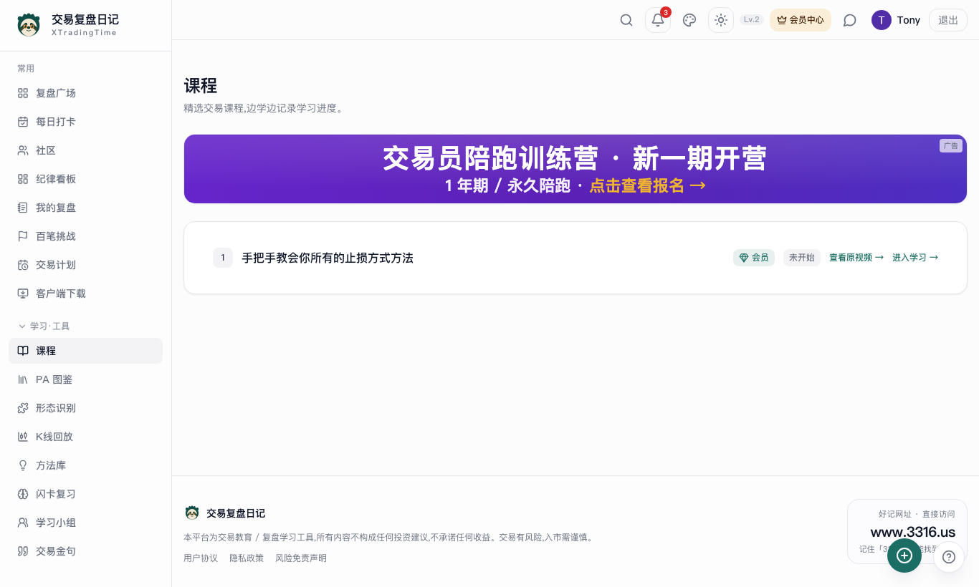Open the chat bubble messages icon
The width and height of the screenshot is (979, 587).
850,20
